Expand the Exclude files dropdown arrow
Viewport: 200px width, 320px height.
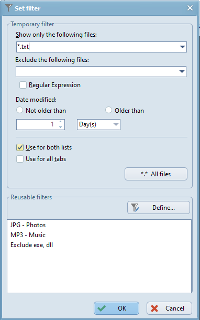182,72
